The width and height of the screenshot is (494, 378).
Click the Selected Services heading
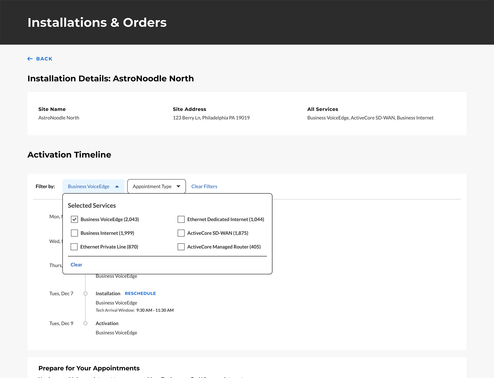point(92,205)
